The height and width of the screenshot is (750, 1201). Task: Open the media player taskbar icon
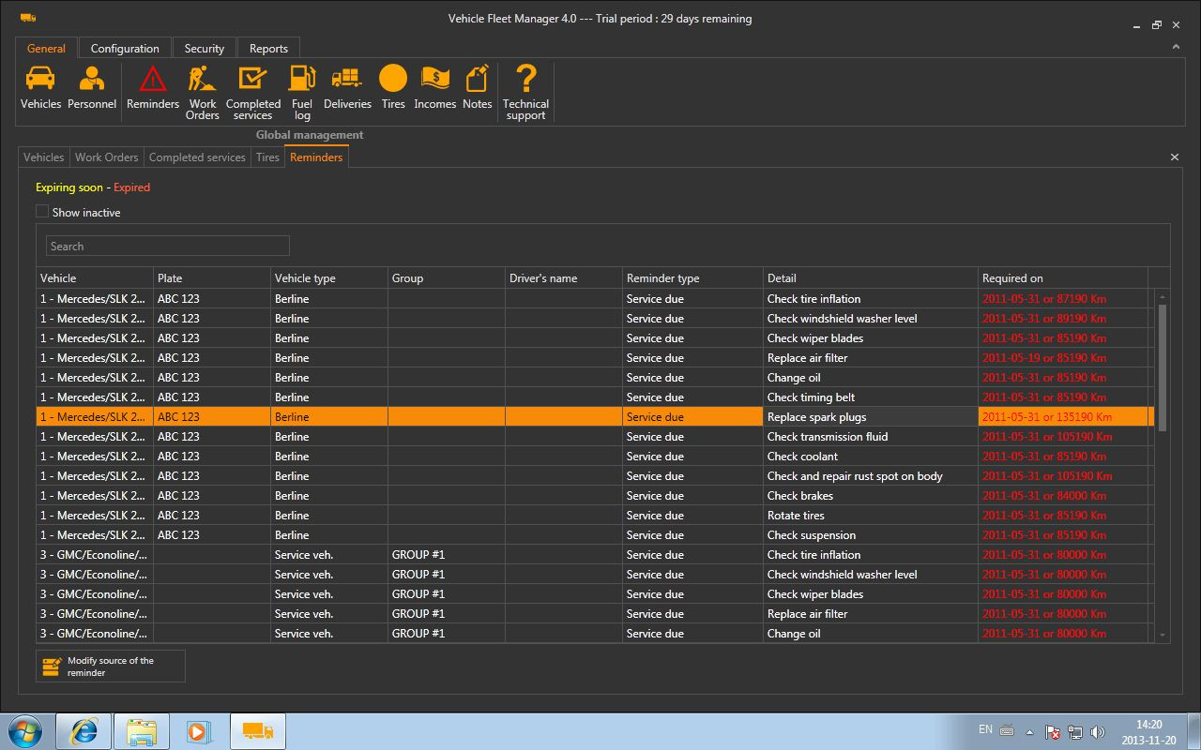[x=200, y=731]
